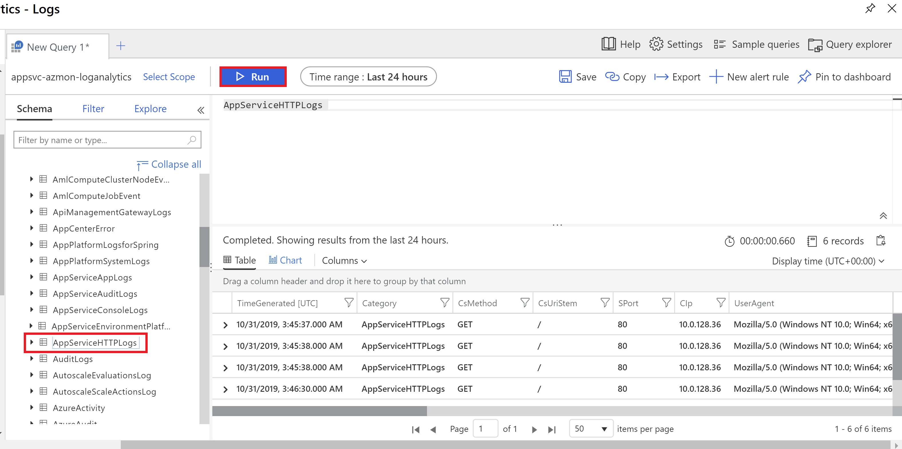Add a new query tab
902x449 pixels.
(120, 46)
